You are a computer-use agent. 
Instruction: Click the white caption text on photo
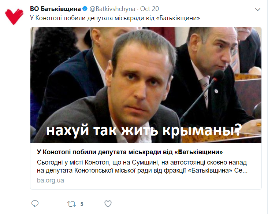(x=144, y=130)
